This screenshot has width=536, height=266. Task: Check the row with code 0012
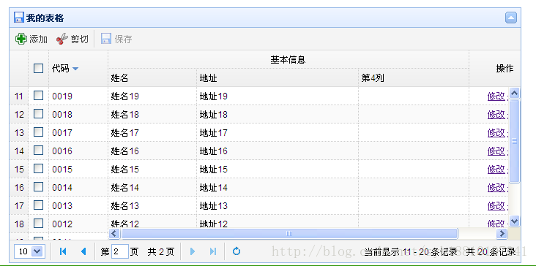[38, 223]
